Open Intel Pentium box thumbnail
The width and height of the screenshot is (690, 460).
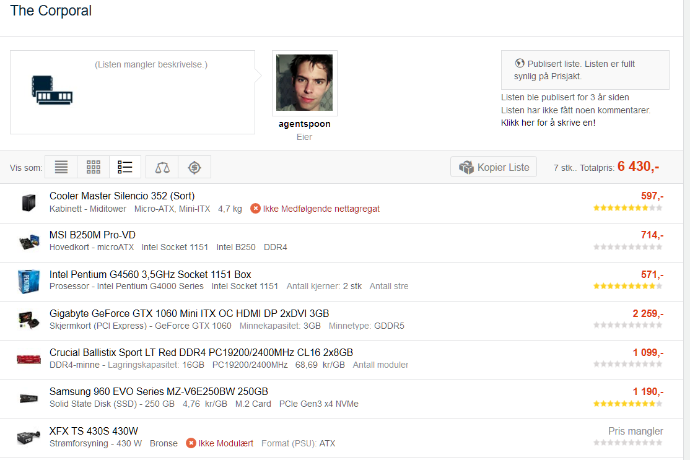point(29,282)
